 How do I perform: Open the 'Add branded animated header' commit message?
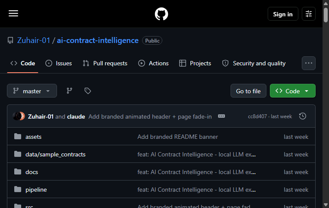(150, 116)
